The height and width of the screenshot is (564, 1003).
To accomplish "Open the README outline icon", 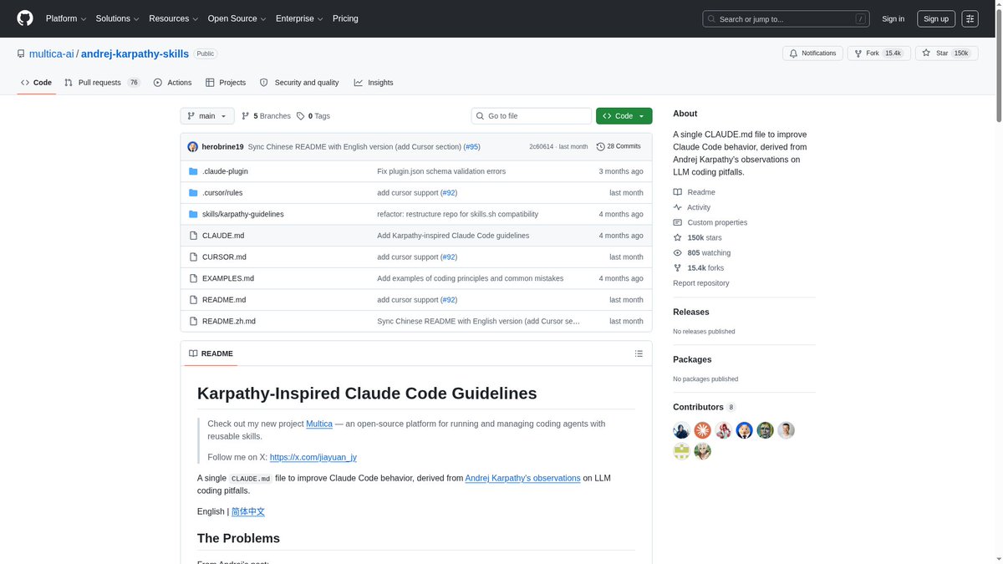I will 639,353.
